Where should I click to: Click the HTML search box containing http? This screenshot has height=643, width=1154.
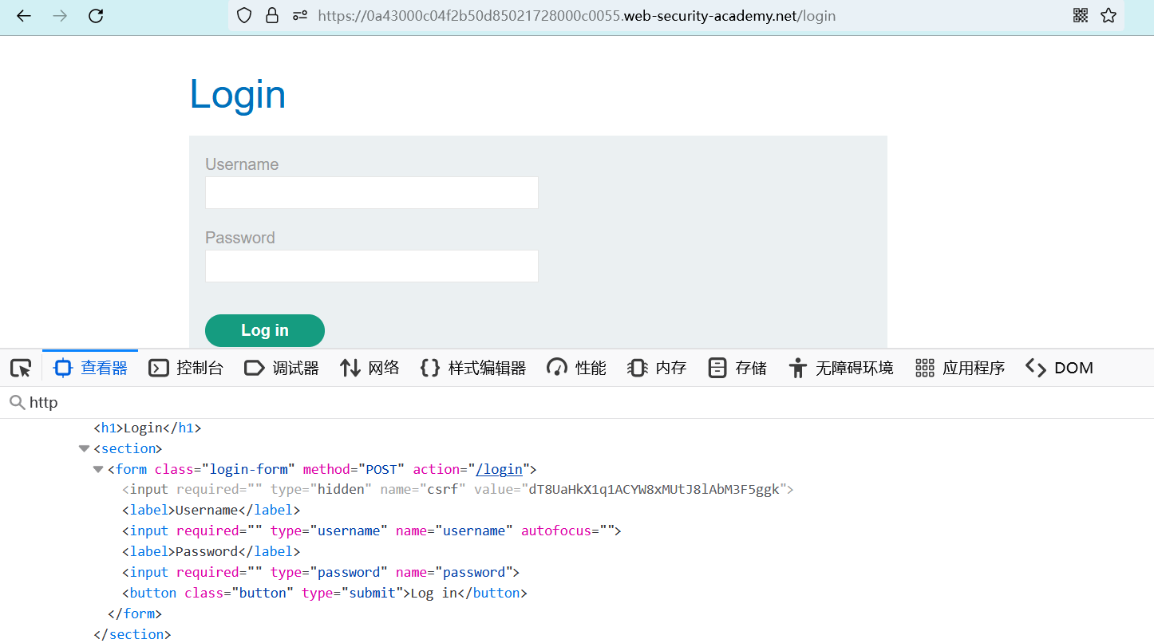click(x=559, y=403)
